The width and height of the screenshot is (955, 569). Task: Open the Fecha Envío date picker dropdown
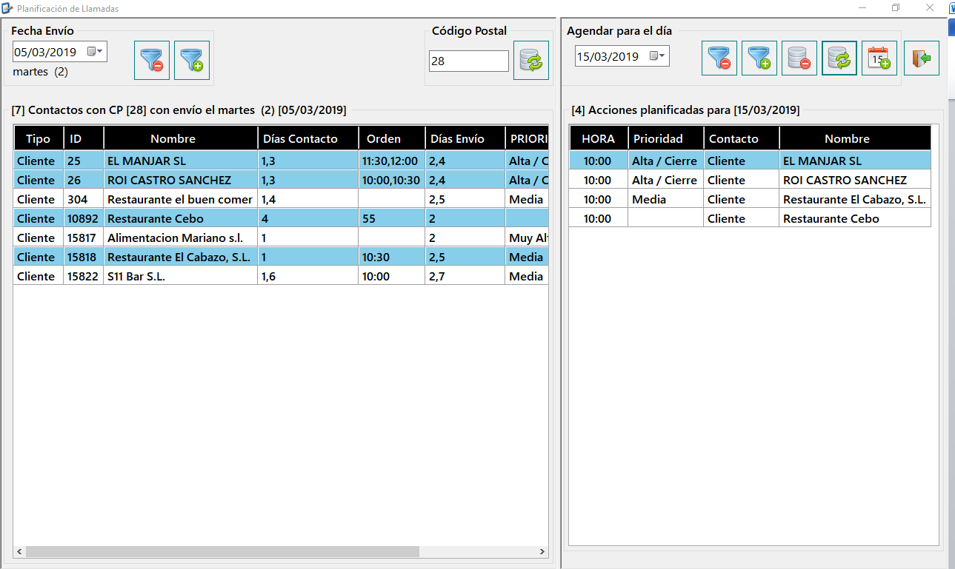point(96,52)
